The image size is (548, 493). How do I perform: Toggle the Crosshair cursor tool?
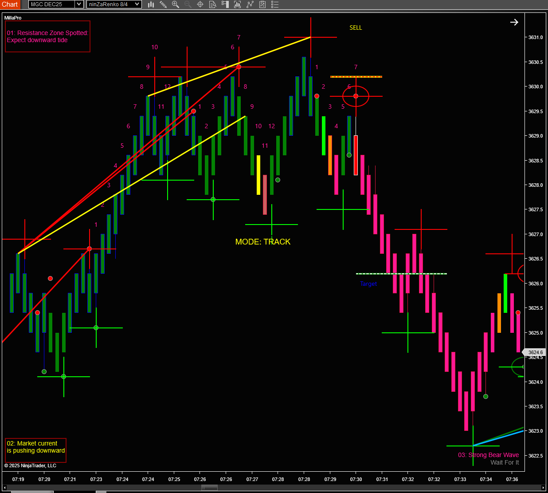tap(200, 4)
